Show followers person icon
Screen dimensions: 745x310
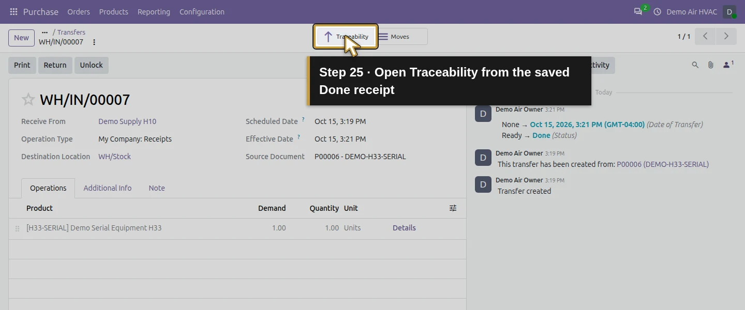pos(728,65)
